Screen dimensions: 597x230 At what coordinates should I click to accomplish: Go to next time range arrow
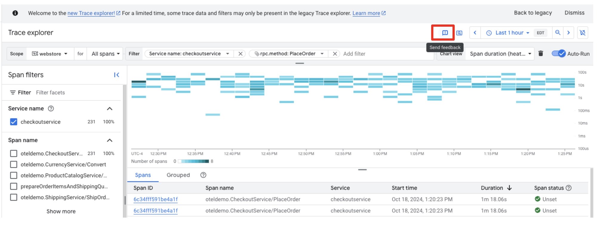pos(569,33)
